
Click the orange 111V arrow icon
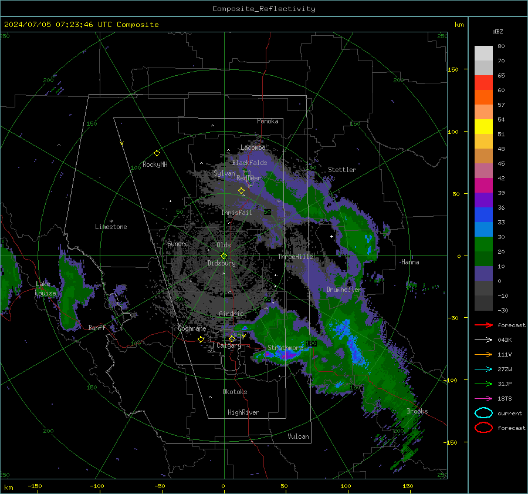(483, 354)
